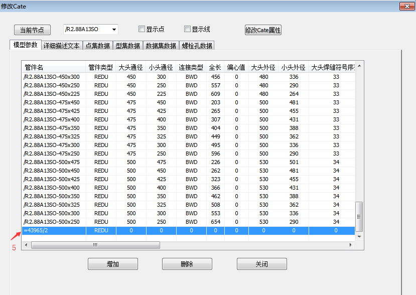Click the 修改Cate属性 button
The image size is (416, 295).
263,30
